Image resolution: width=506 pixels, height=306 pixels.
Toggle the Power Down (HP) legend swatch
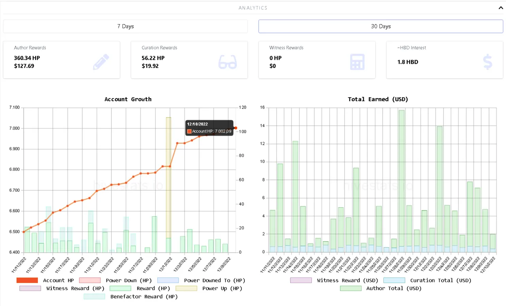[90, 280]
